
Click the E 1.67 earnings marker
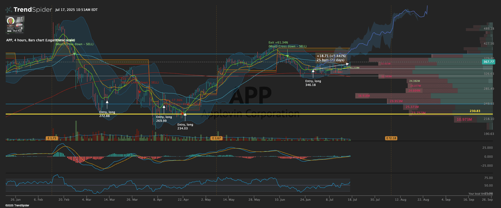[217, 138]
